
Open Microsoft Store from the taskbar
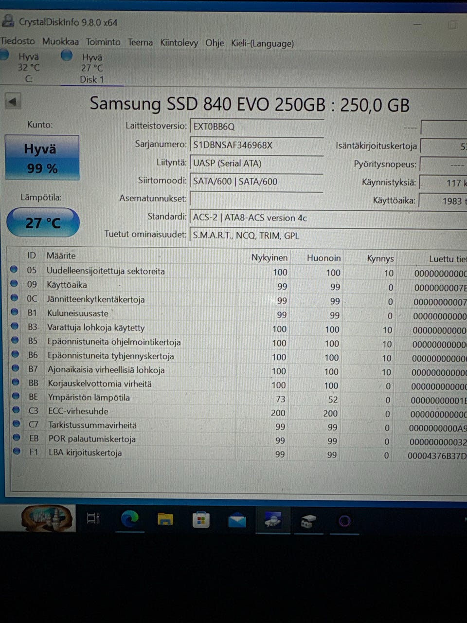click(201, 520)
